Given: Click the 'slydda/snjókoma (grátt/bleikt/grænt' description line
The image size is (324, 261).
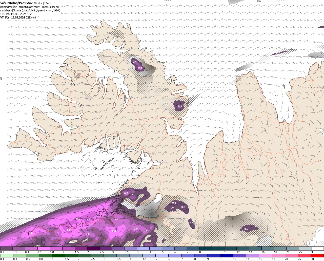Looking at the screenshot, I should pos(30,10).
